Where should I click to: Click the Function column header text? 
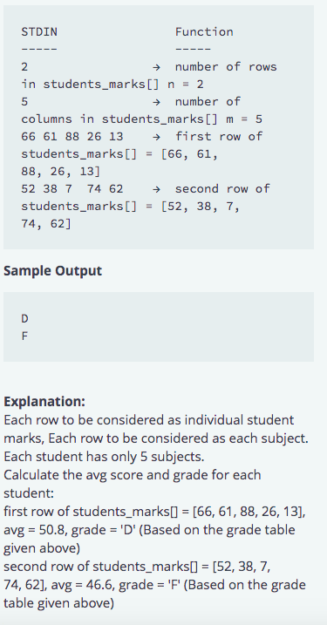pyautogui.click(x=204, y=32)
